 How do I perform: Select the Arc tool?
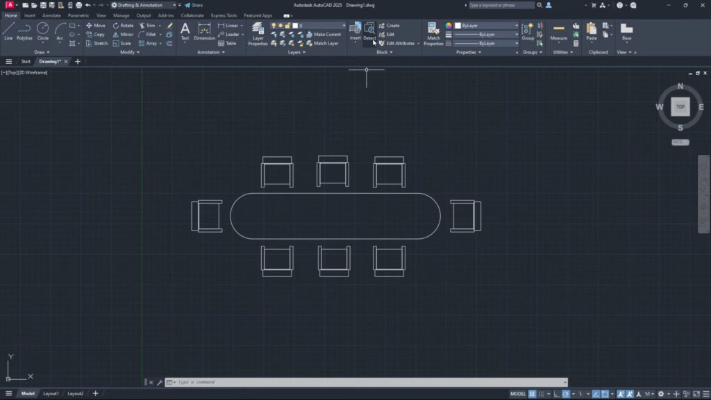pyautogui.click(x=60, y=31)
